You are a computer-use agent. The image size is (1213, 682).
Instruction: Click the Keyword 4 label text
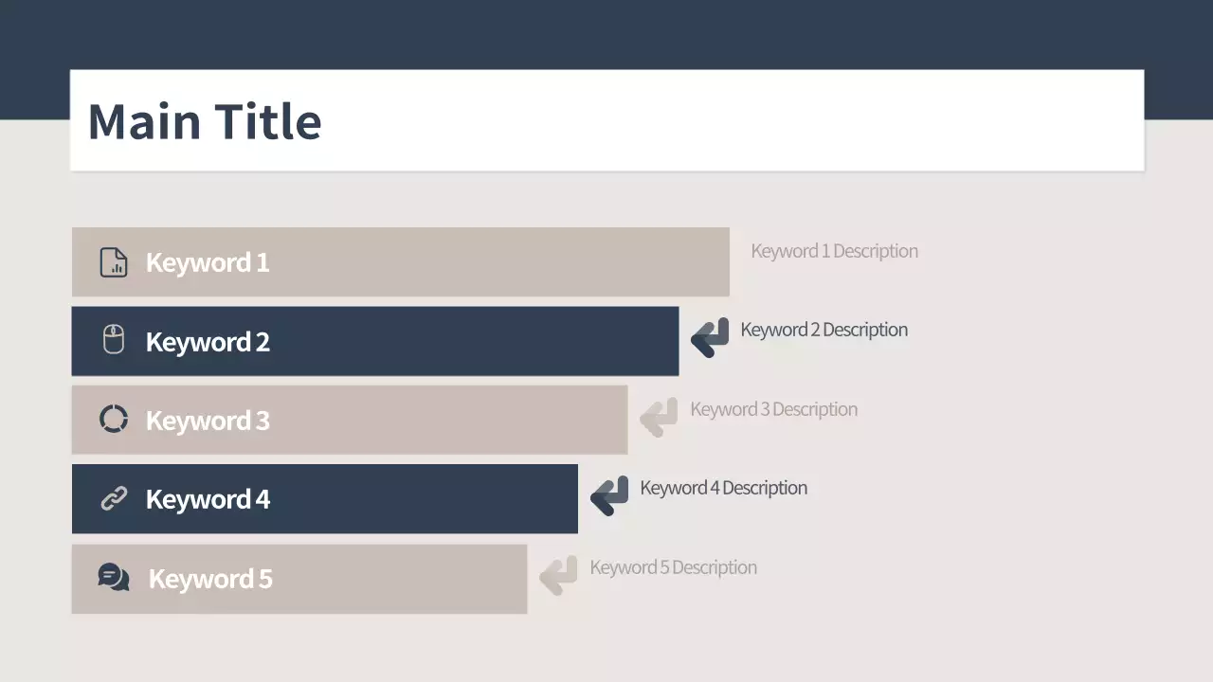(208, 499)
